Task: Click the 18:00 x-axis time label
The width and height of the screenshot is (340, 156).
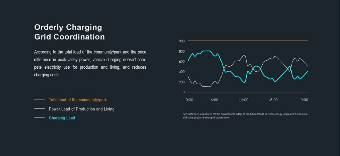Action: click(x=273, y=100)
